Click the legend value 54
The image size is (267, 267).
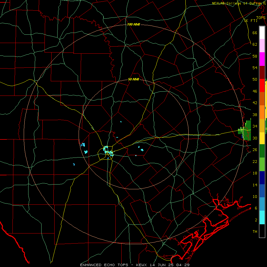pyautogui.click(x=255, y=68)
